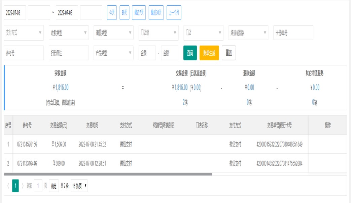
Task: Open the 15条/页 page size selector
Action: [79, 186]
